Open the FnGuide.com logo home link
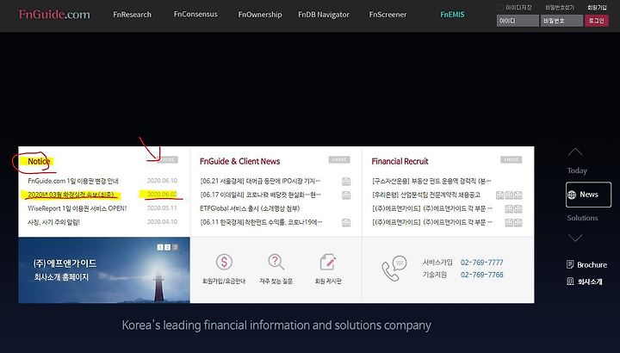 click(54, 15)
